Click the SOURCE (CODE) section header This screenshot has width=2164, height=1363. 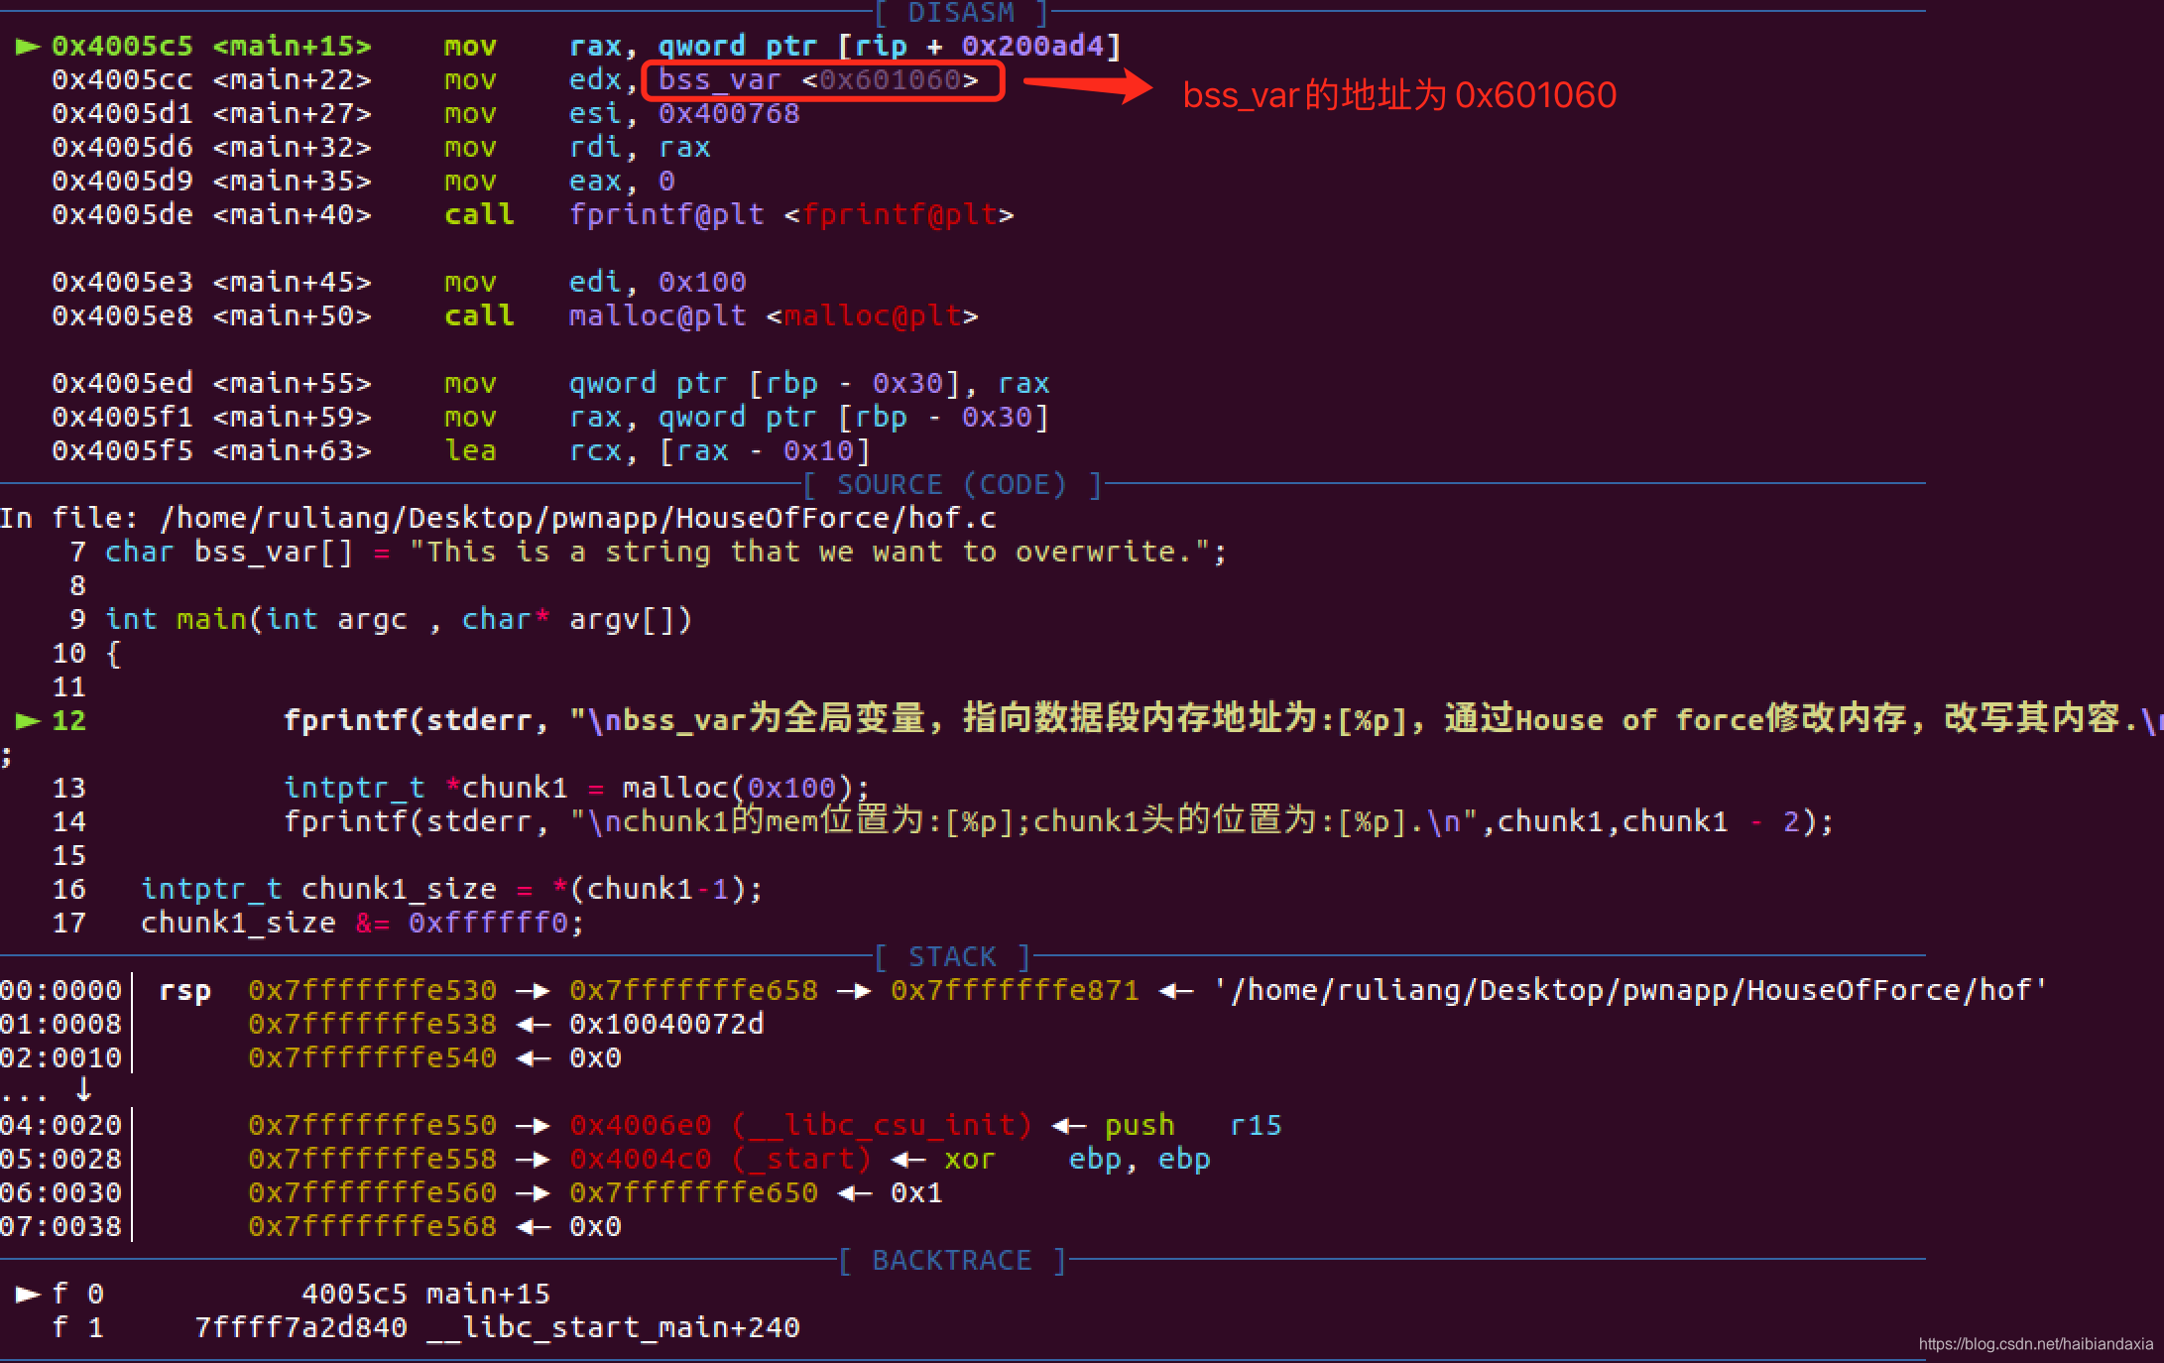tap(951, 485)
